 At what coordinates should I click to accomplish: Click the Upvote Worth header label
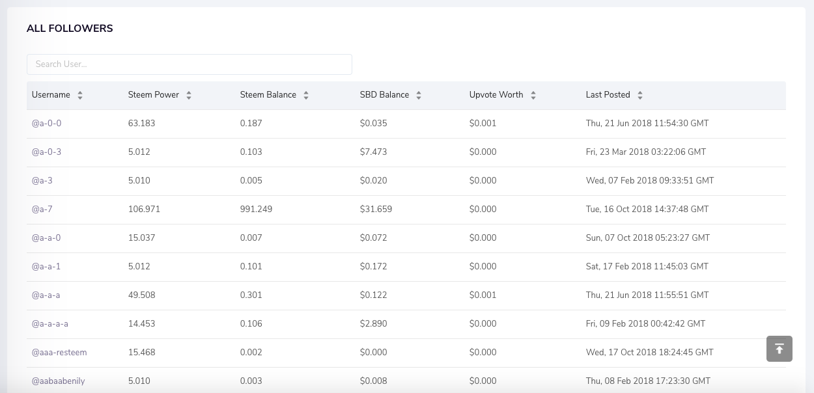[496, 95]
